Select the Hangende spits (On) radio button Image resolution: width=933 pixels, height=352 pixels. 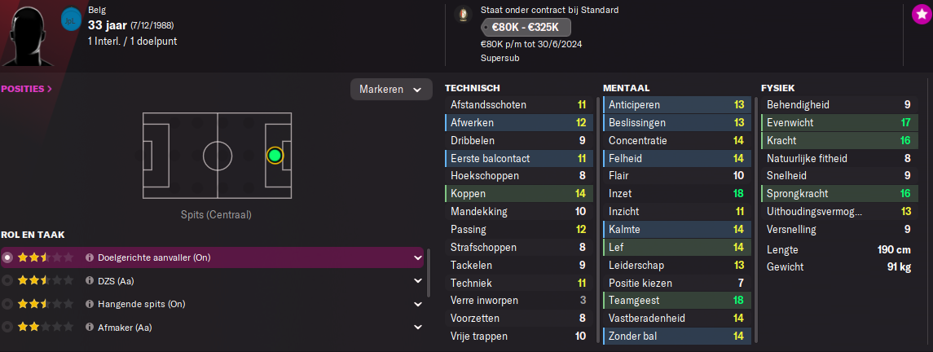7,304
